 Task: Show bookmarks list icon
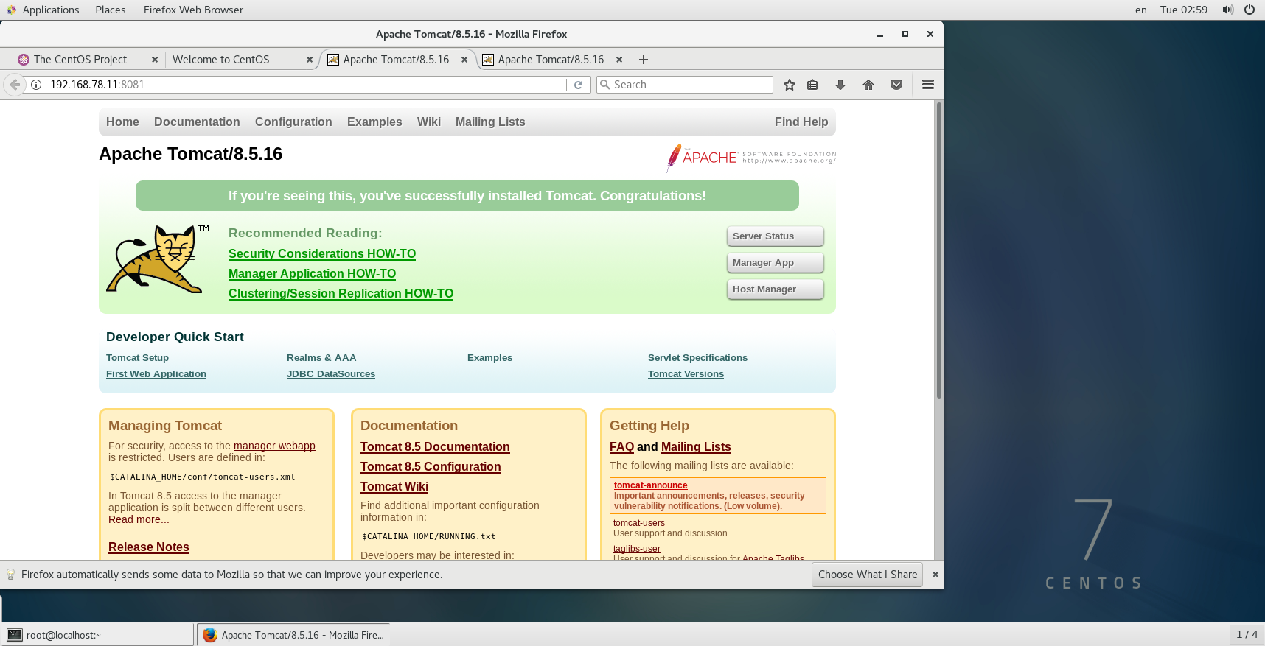click(x=812, y=85)
